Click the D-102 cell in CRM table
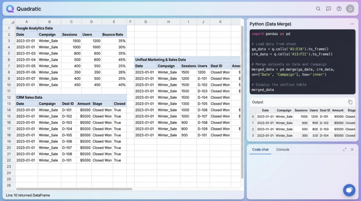Image resolution: width=361 pixels, height=201 pixels. pyautogui.click(x=69, y=116)
